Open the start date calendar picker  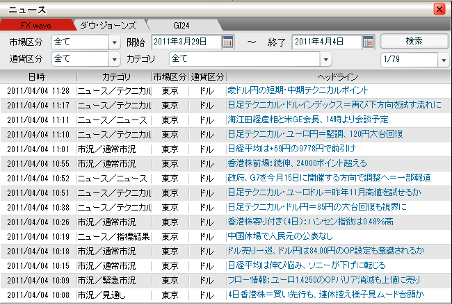click(x=227, y=42)
